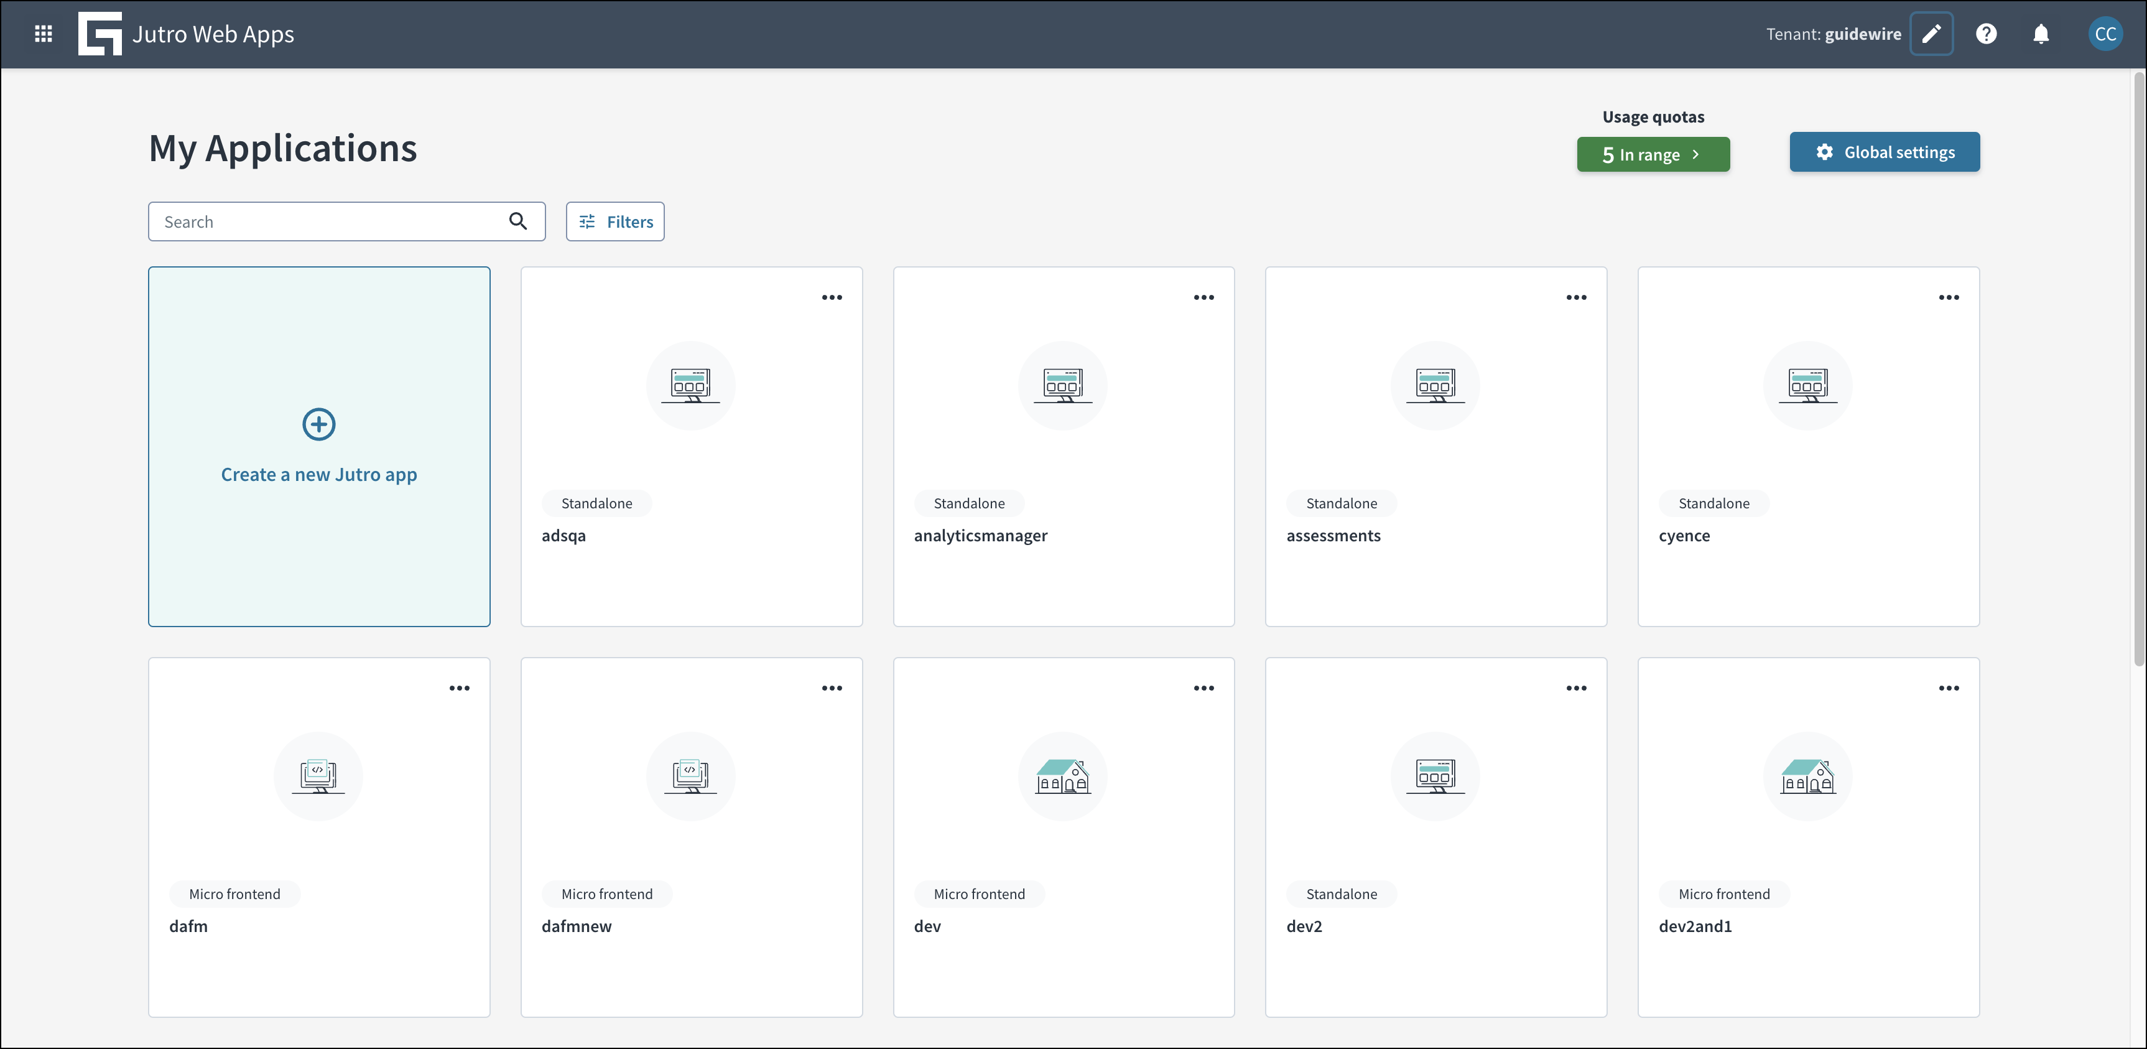
Task: Open the adsqa app options menu
Action: (x=833, y=297)
